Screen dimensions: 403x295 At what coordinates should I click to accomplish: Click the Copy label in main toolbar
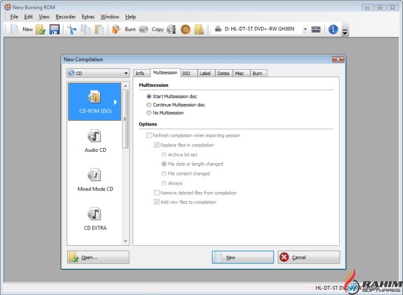[157, 29]
